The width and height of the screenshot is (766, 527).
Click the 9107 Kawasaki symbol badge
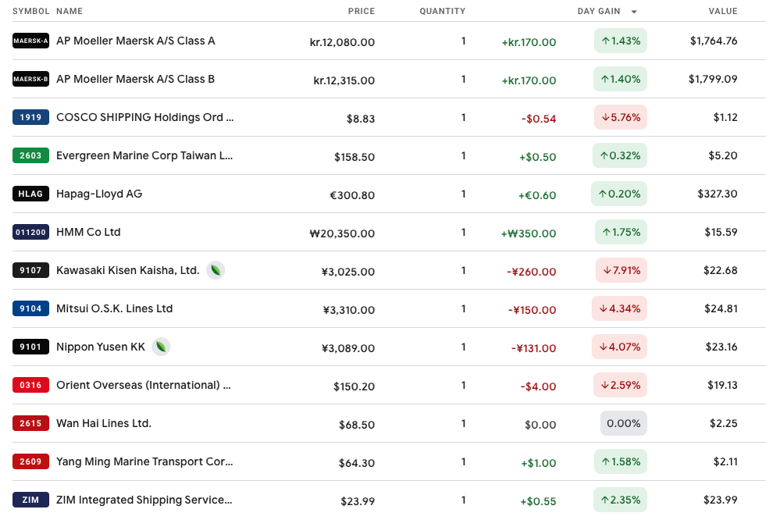[30, 270]
